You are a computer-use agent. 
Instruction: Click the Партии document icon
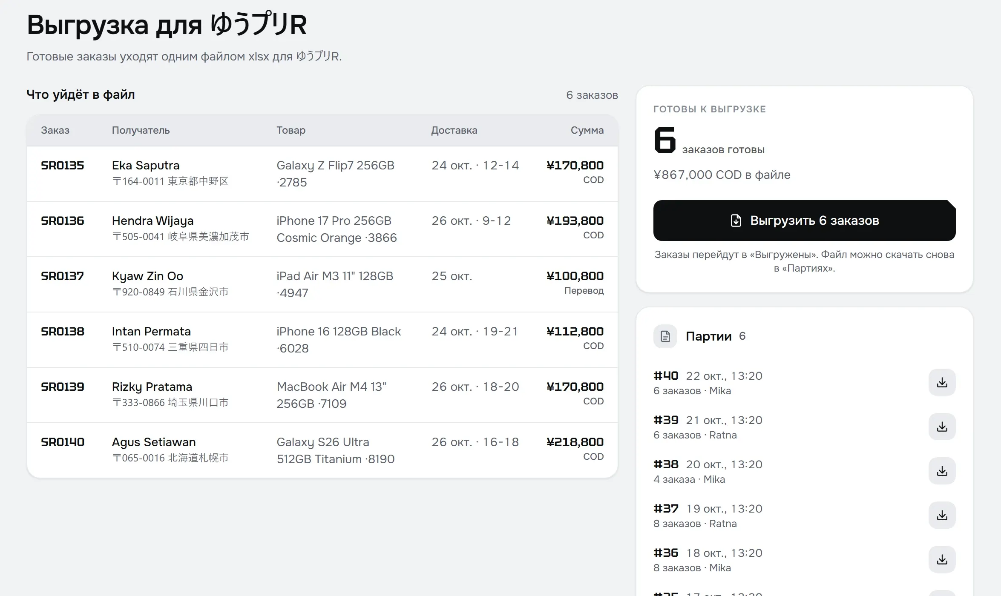(x=665, y=336)
